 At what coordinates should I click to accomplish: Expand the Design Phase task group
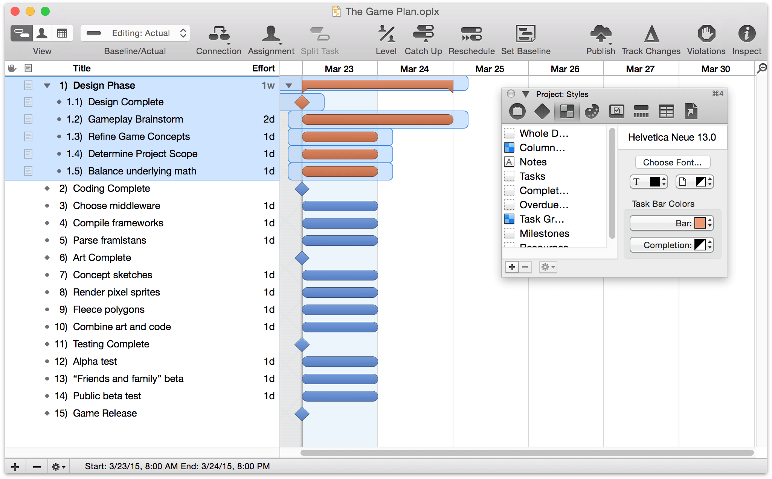[x=47, y=85]
